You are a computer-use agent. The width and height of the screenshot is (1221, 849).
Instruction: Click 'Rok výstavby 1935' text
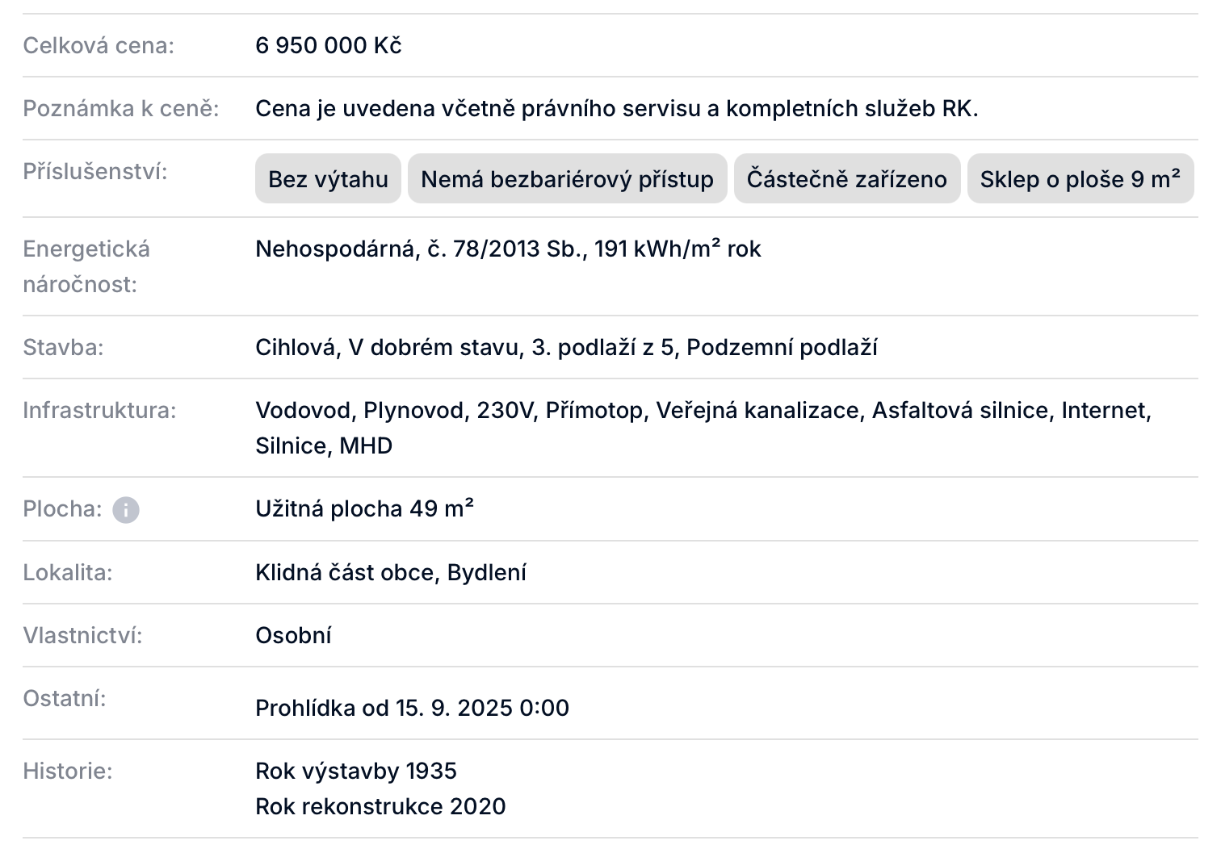[x=356, y=771]
